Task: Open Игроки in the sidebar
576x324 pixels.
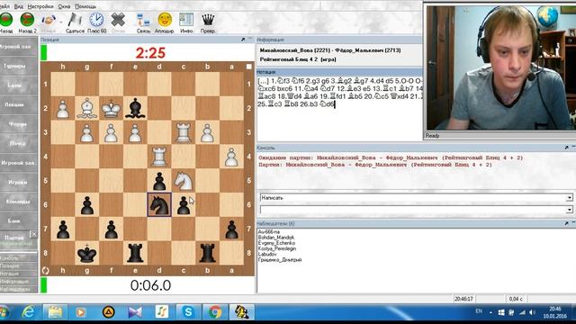Action: click(x=18, y=182)
